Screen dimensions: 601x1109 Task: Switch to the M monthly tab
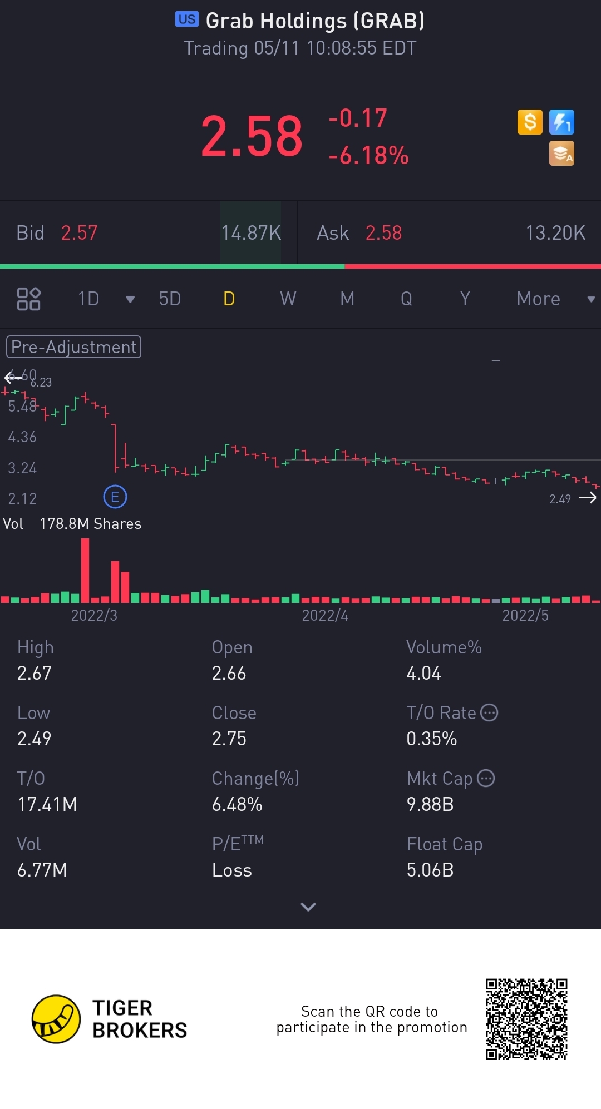347,299
